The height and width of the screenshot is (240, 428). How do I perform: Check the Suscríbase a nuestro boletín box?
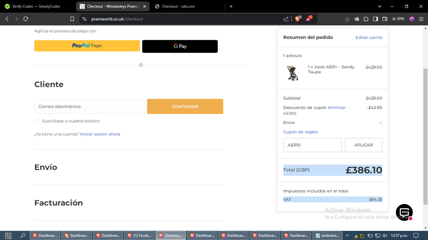click(37, 121)
